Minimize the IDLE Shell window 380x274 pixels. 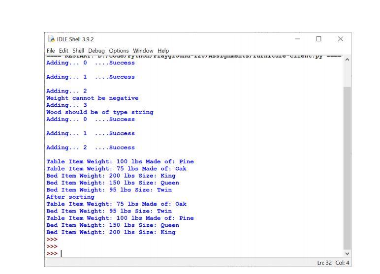point(298,39)
